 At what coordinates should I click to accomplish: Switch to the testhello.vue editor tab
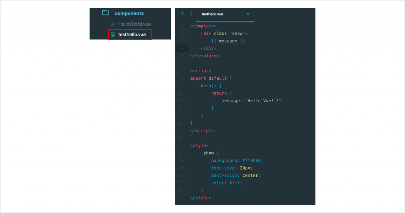[212, 14]
